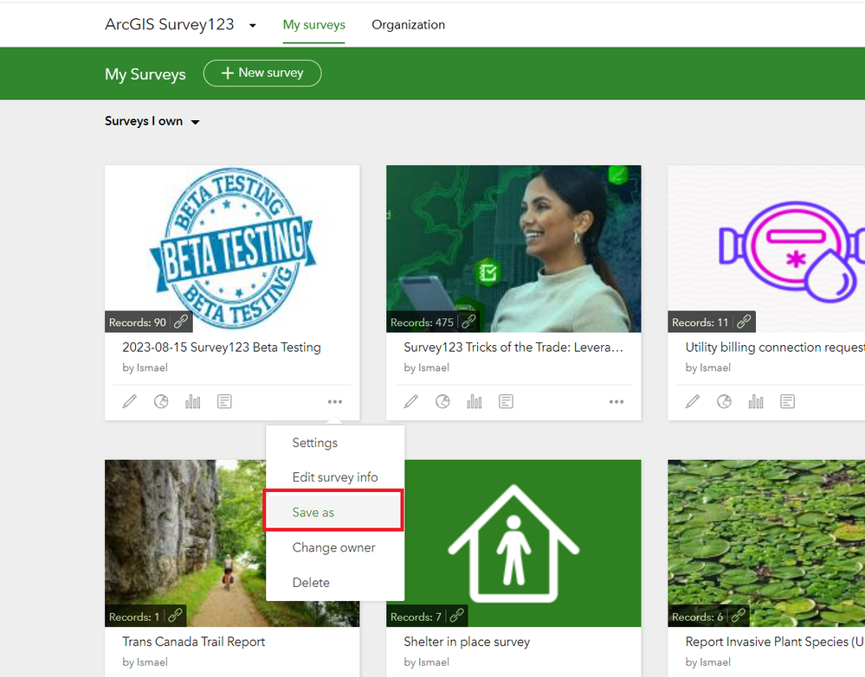Click the lily pads thumbnail
865x677 pixels.
coord(766,543)
